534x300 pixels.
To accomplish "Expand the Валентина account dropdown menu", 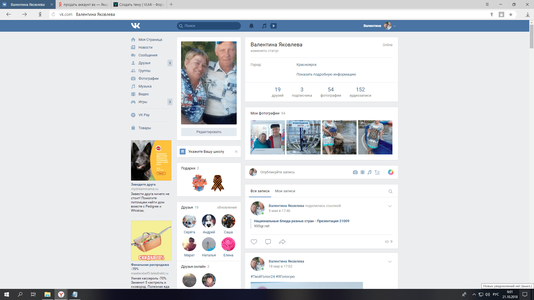I will point(395,26).
